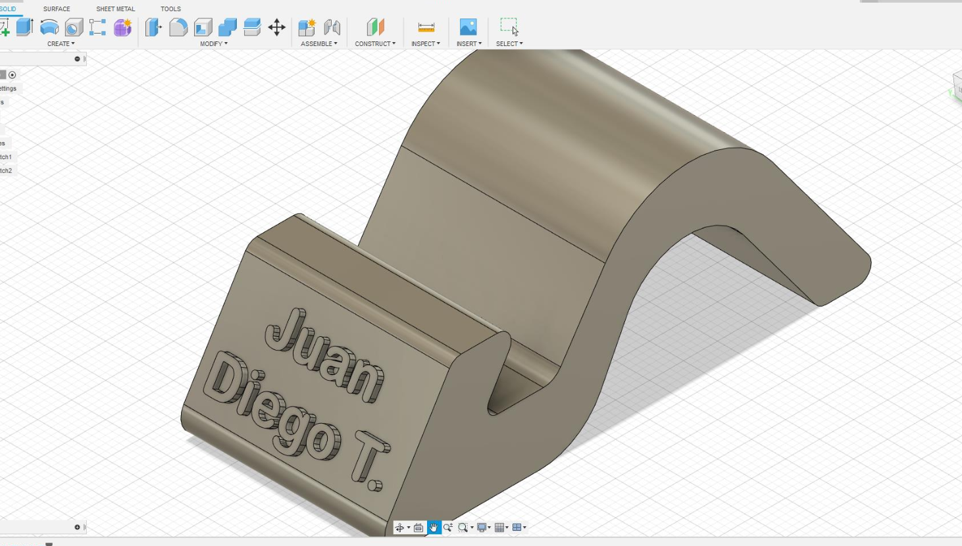Image resolution: width=962 pixels, height=546 pixels.
Task: Select the Press Pull tool
Action: pyautogui.click(x=153, y=27)
